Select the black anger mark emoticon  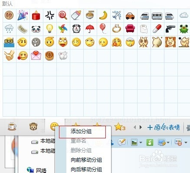click(x=49, y=15)
